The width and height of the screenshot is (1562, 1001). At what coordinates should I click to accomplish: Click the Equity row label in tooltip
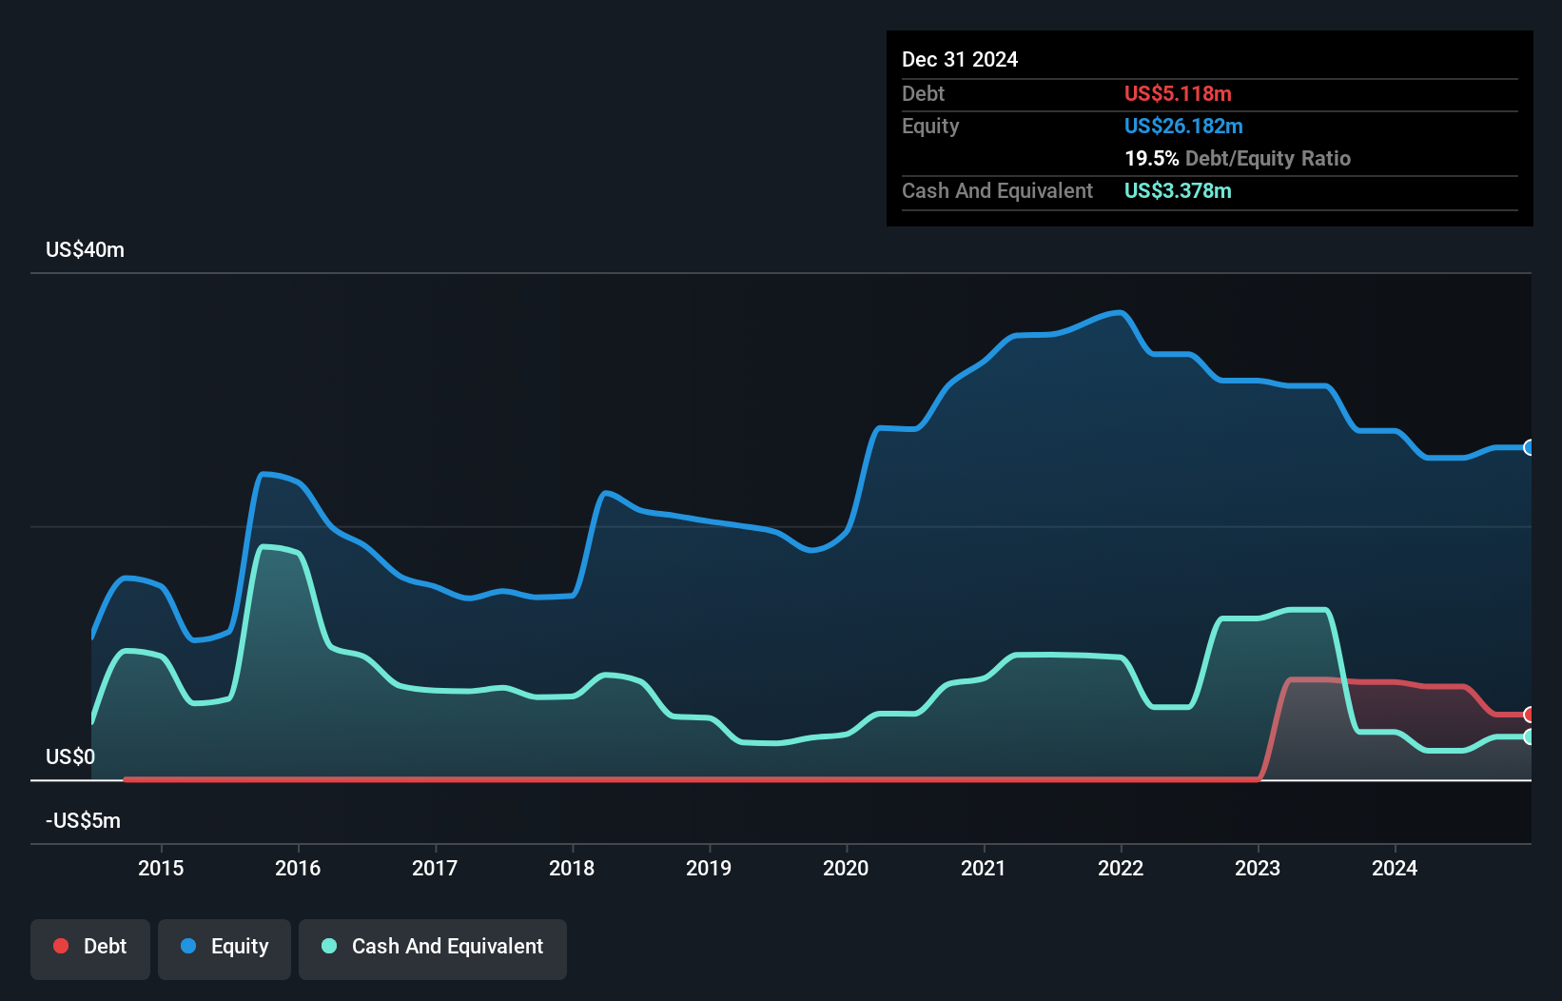930,127
